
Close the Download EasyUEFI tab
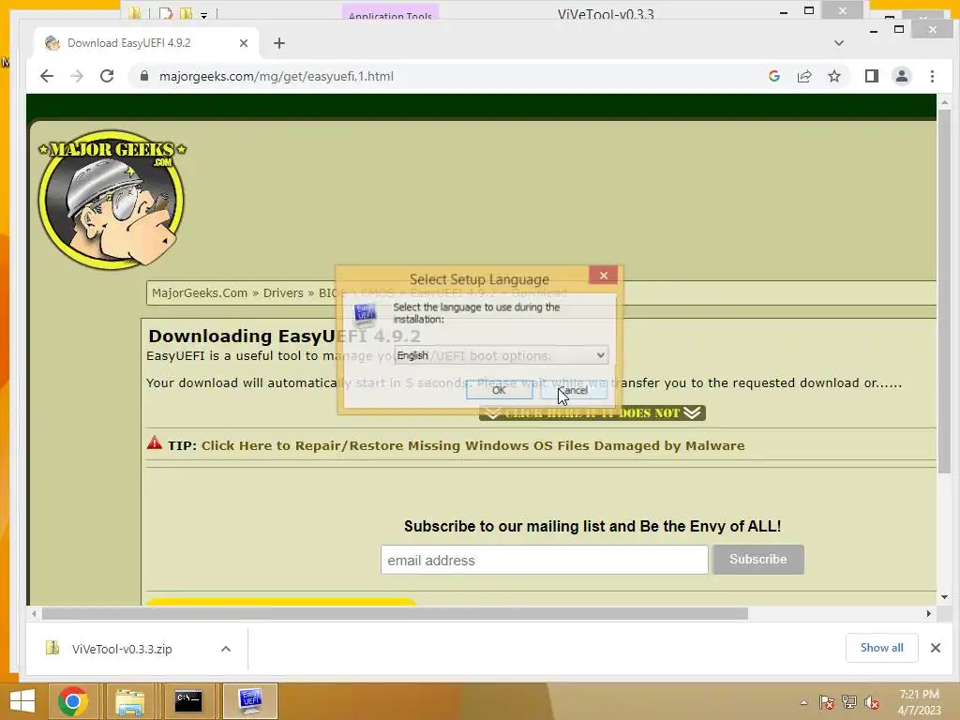point(244,43)
